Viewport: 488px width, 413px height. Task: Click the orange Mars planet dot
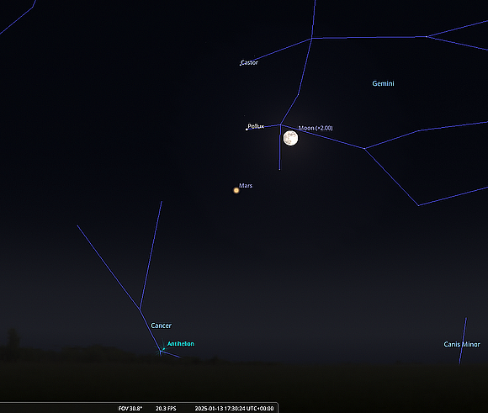[236, 190]
